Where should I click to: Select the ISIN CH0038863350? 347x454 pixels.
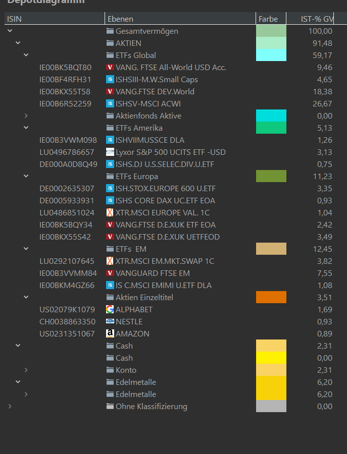[x=67, y=322]
